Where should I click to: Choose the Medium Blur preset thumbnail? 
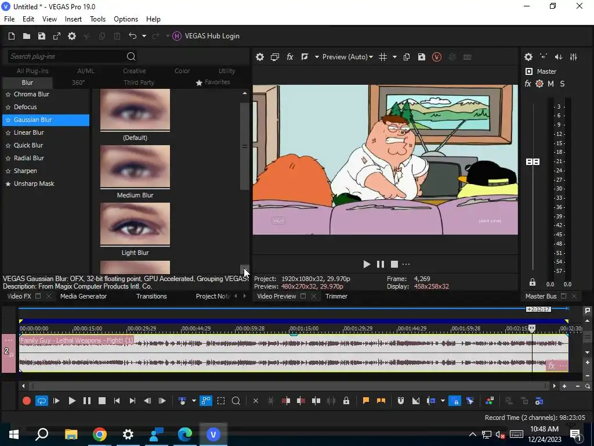135,167
